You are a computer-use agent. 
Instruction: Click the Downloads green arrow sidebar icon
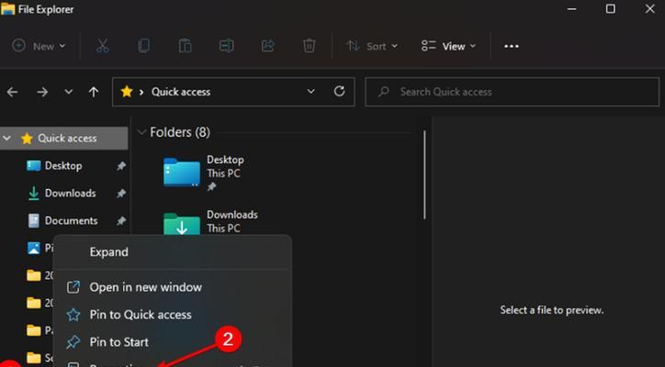pyautogui.click(x=33, y=194)
